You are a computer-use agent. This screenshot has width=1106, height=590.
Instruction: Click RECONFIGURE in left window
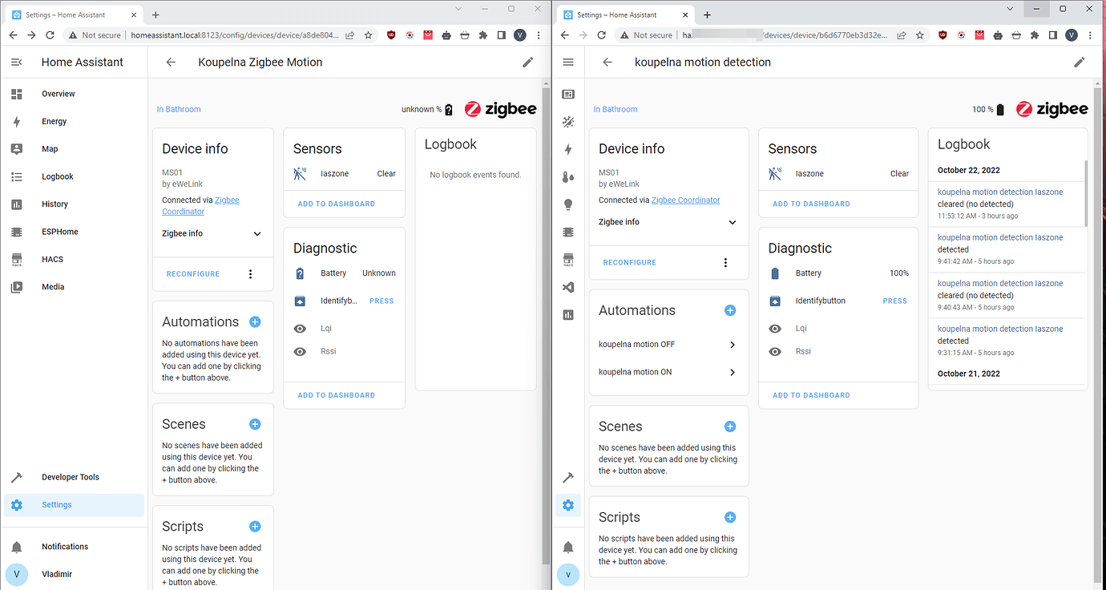point(193,274)
